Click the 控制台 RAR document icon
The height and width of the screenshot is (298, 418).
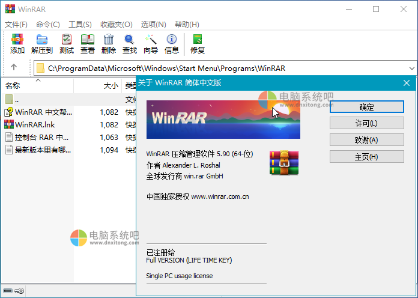[9, 137]
